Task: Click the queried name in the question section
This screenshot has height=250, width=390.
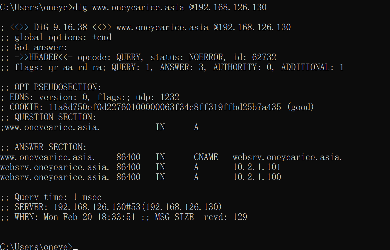Action: [51, 127]
